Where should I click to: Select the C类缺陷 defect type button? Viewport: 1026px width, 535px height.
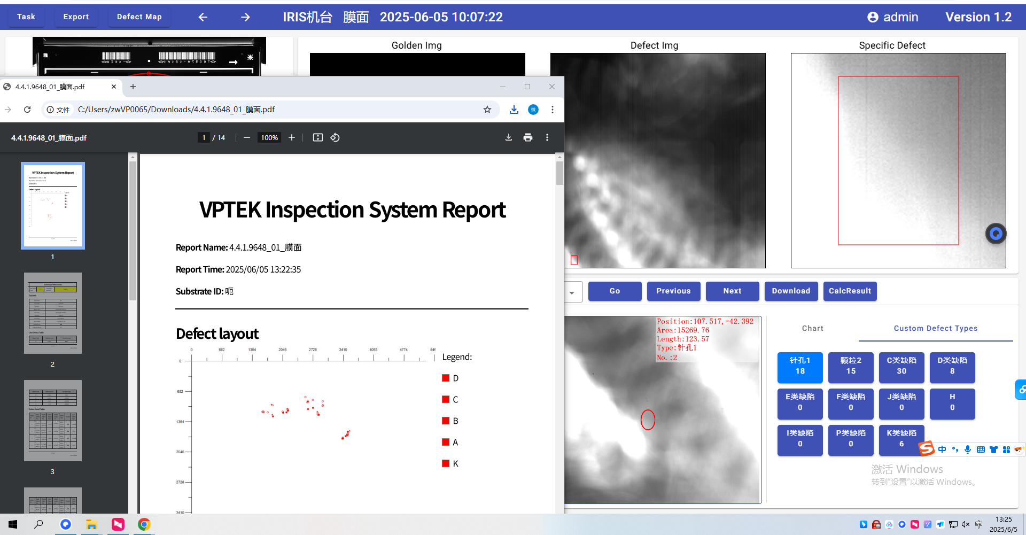[901, 368]
